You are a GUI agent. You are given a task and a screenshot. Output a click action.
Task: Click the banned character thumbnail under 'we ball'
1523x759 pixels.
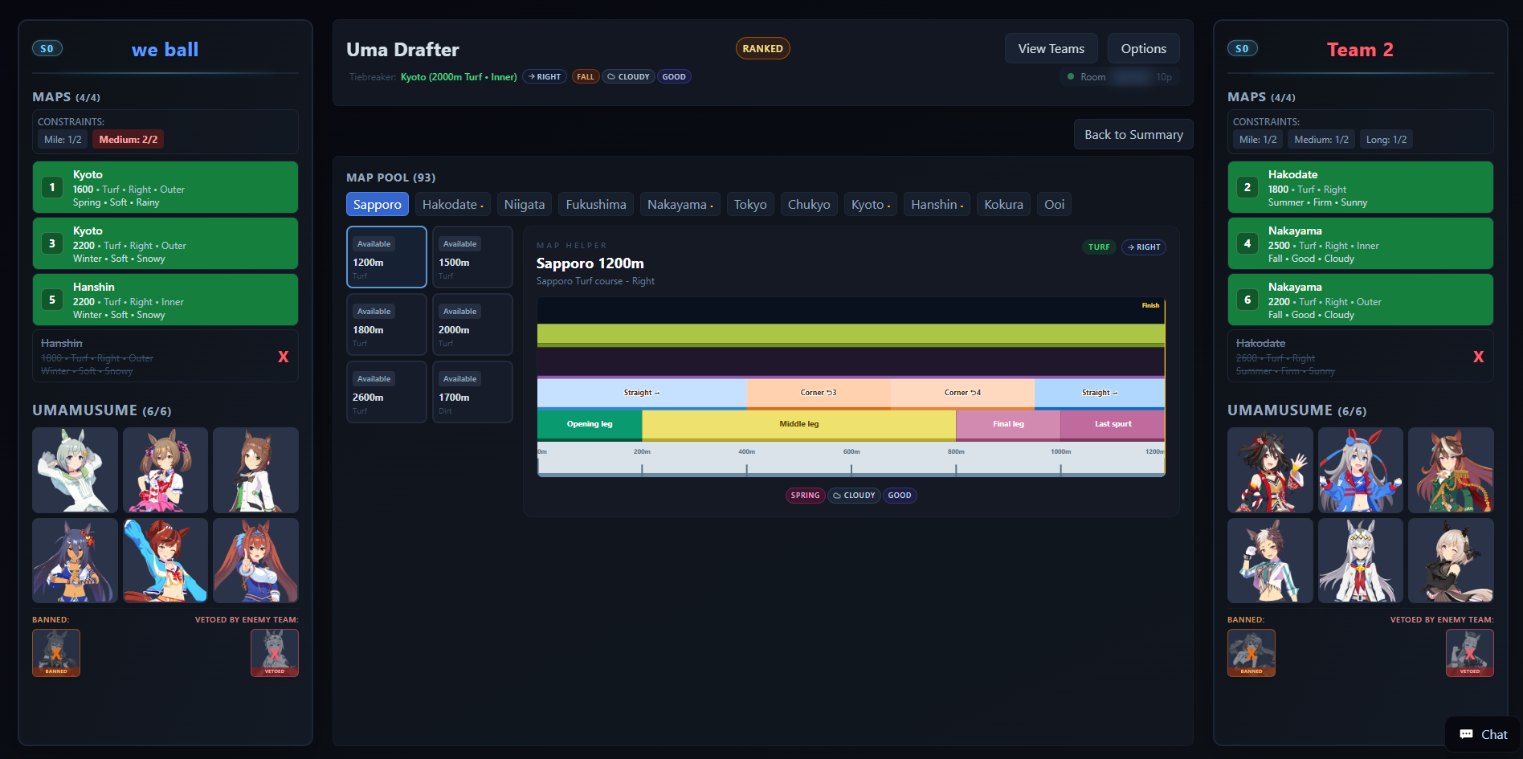click(56, 652)
